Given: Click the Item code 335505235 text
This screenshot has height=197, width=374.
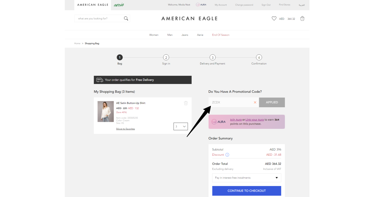Looking at the screenshot, I should [x=127, y=118].
